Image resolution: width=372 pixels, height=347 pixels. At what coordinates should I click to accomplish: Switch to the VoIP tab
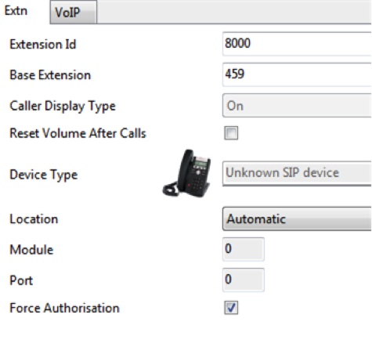(x=74, y=12)
